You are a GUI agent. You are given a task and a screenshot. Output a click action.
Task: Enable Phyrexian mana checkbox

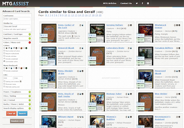[x=4, y=84]
